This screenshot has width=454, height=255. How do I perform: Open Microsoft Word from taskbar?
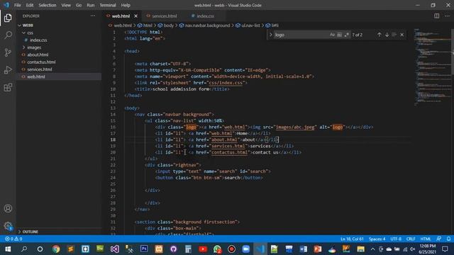303,249
